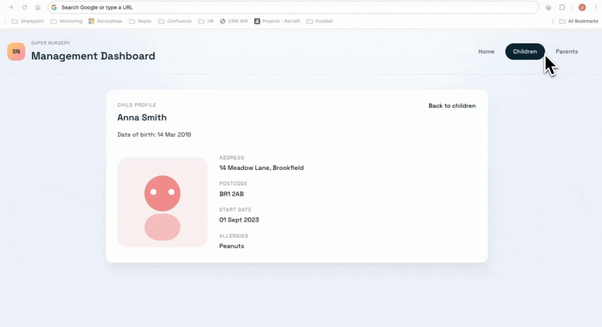Open the extensions puzzle icon
The width and height of the screenshot is (602, 327).
coord(562,7)
